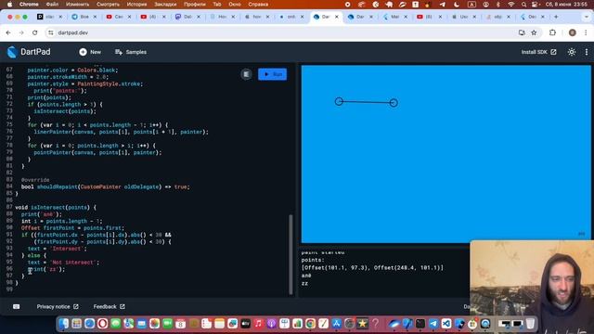The height and width of the screenshot is (334, 594).
Task: Open the История menu
Action: tap(136, 4)
